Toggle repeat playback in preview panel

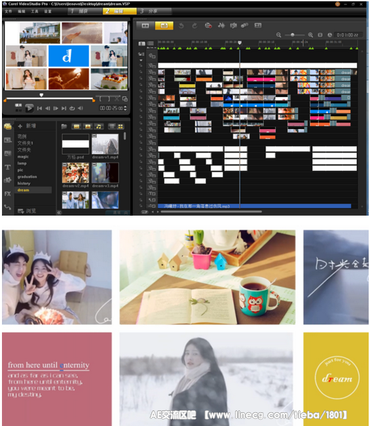[x=72, y=108]
